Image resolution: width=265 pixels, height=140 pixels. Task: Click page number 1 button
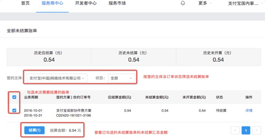point(246,130)
